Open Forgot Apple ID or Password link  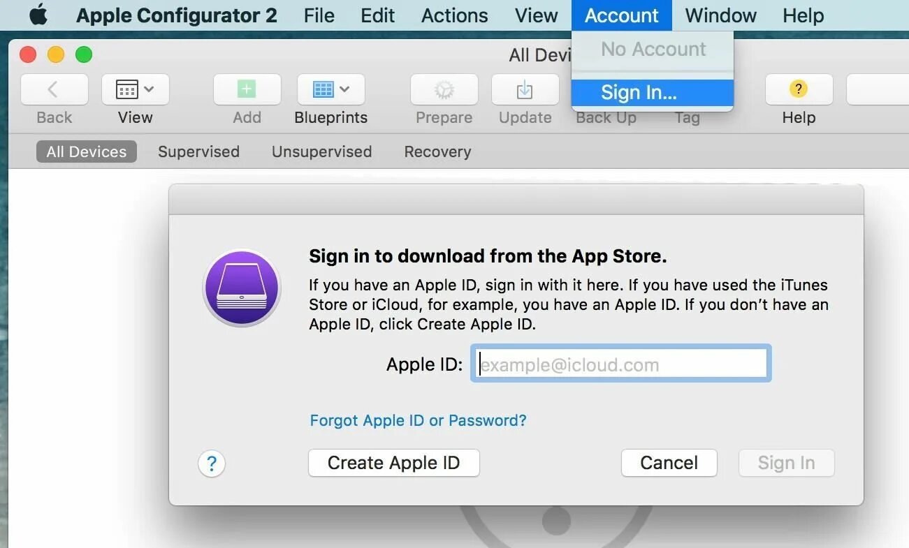418,420
